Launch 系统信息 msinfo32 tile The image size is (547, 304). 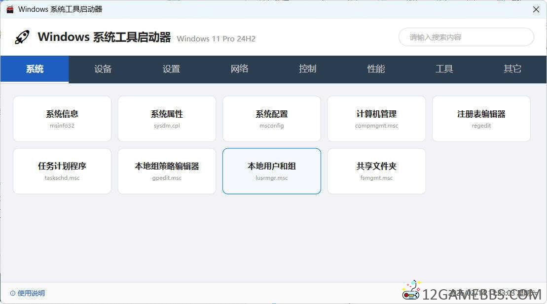pos(62,119)
